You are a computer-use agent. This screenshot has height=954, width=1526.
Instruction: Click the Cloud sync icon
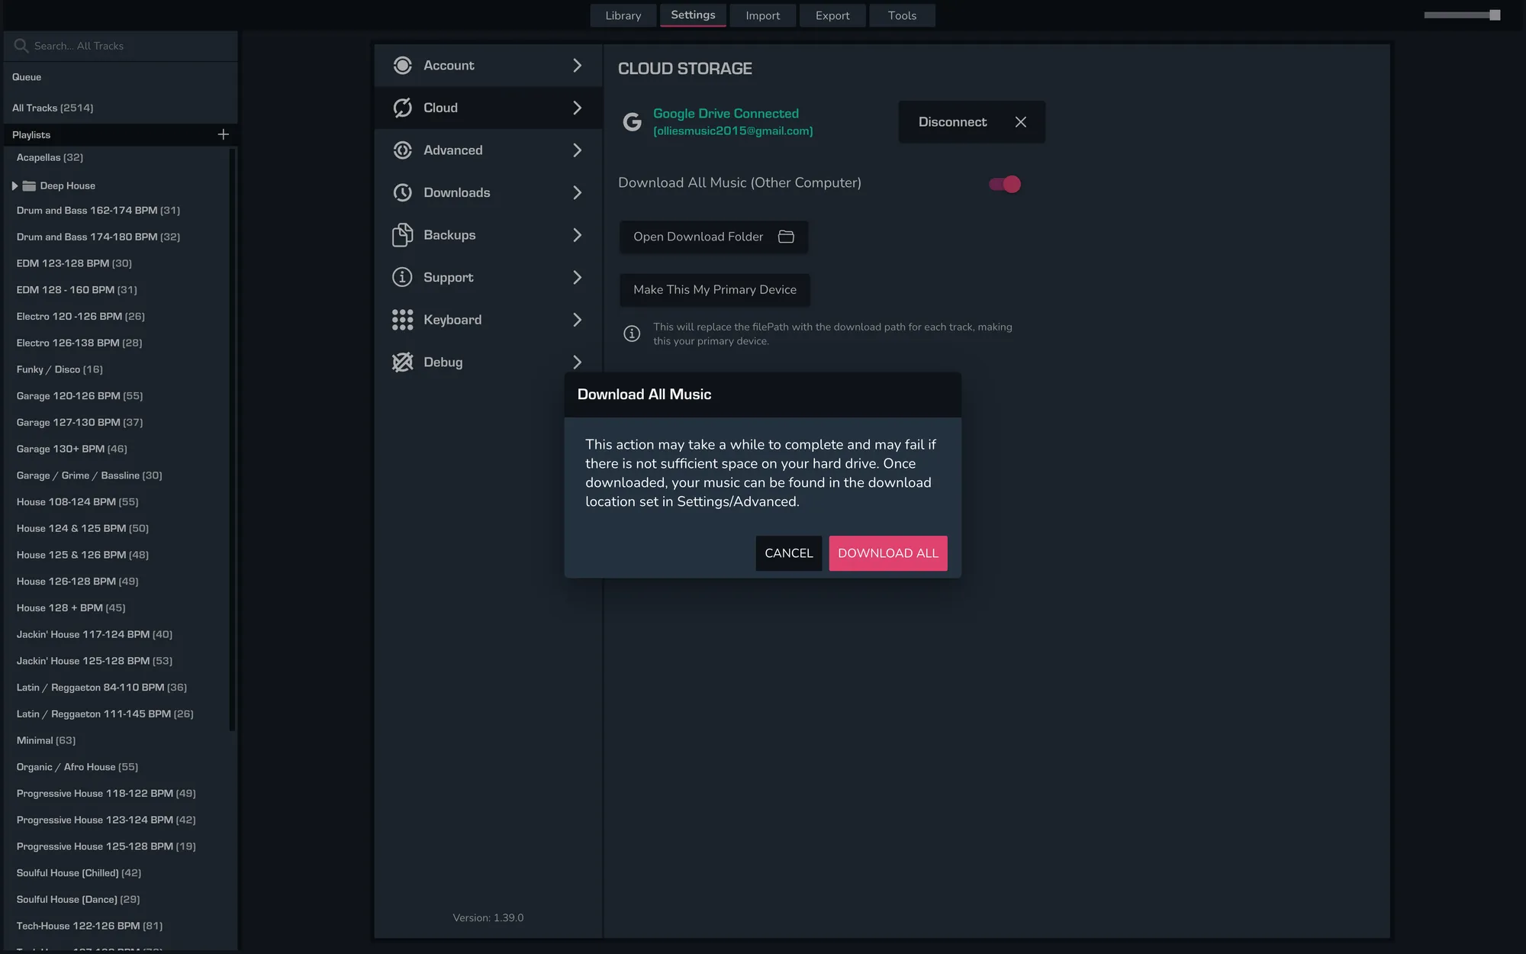[x=402, y=108]
